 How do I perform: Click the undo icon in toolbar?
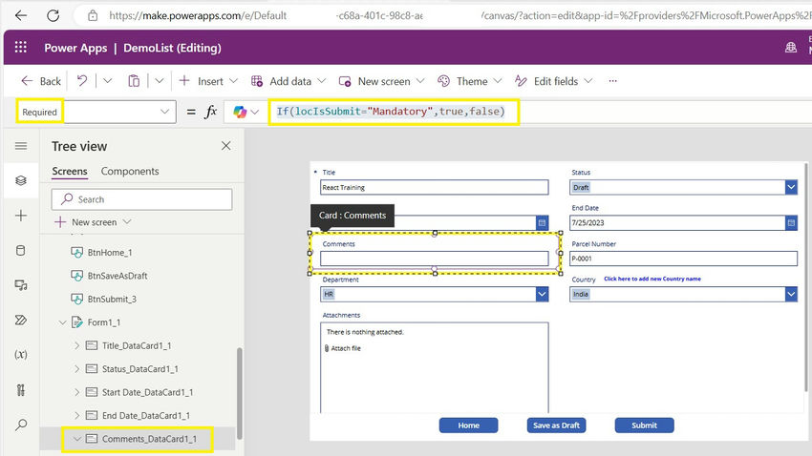click(x=82, y=81)
